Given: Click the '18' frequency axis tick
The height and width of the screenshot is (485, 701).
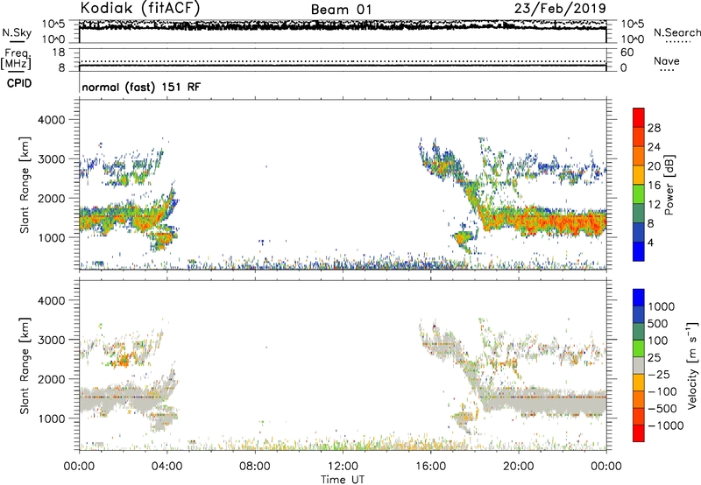Looking at the screenshot, I should [59, 53].
